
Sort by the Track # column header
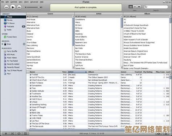[x=138, y=72]
